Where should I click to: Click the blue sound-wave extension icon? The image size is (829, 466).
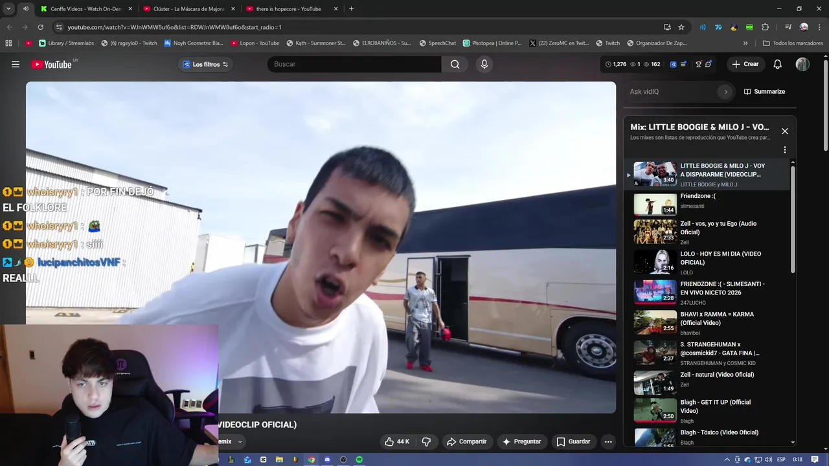pyautogui.click(x=703, y=27)
